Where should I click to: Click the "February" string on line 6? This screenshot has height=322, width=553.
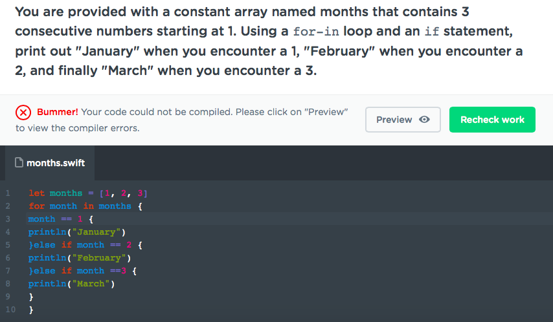pos(98,258)
